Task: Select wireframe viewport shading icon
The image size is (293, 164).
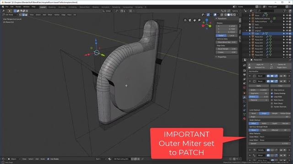Action: pyautogui.click(x=226, y=15)
